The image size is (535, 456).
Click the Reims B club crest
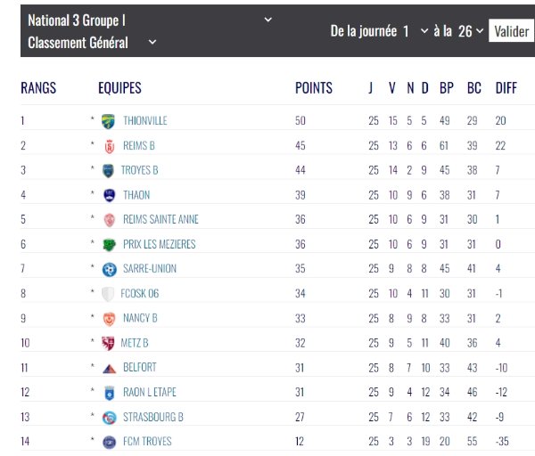click(109, 145)
